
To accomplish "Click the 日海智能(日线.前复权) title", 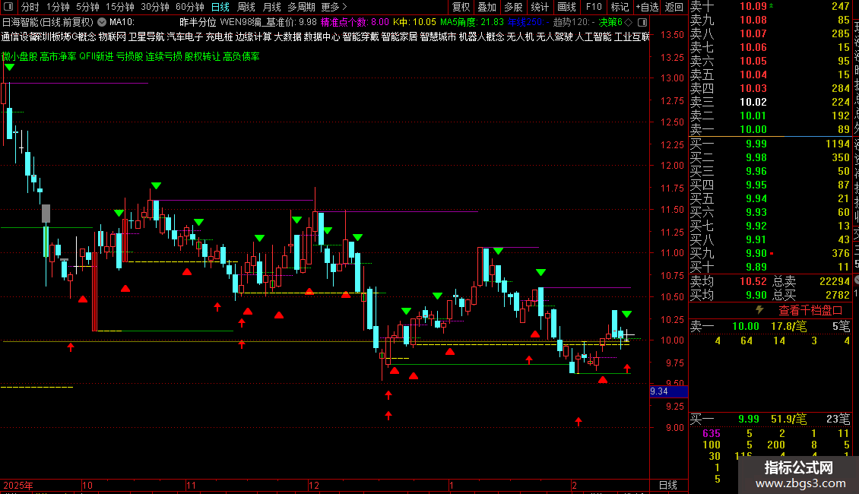I will (x=48, y=23).
